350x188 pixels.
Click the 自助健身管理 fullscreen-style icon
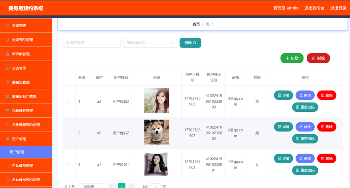point(8,165)
